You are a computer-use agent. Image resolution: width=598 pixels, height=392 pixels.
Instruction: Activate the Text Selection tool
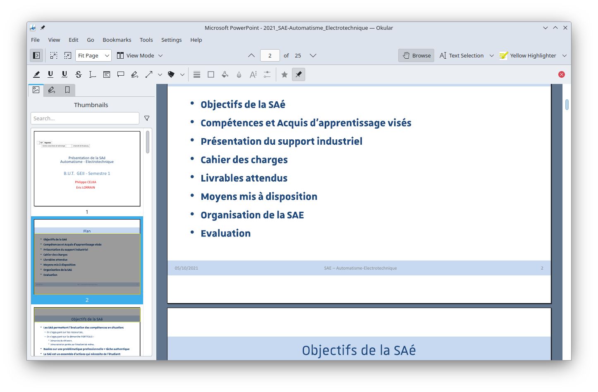462,55
